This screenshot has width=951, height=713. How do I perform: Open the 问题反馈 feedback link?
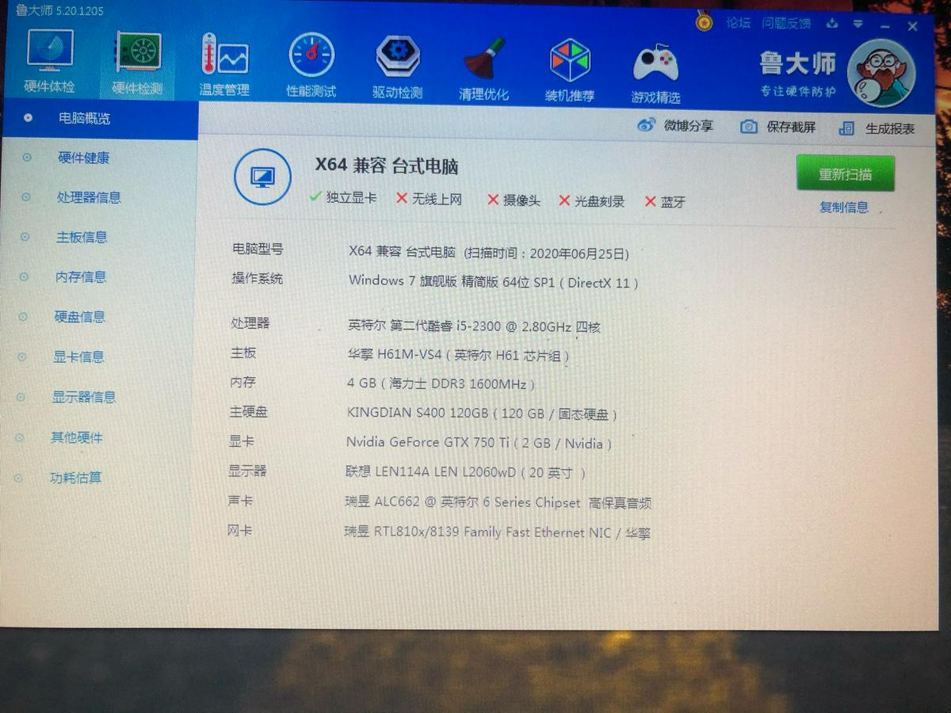click(786, 23)
